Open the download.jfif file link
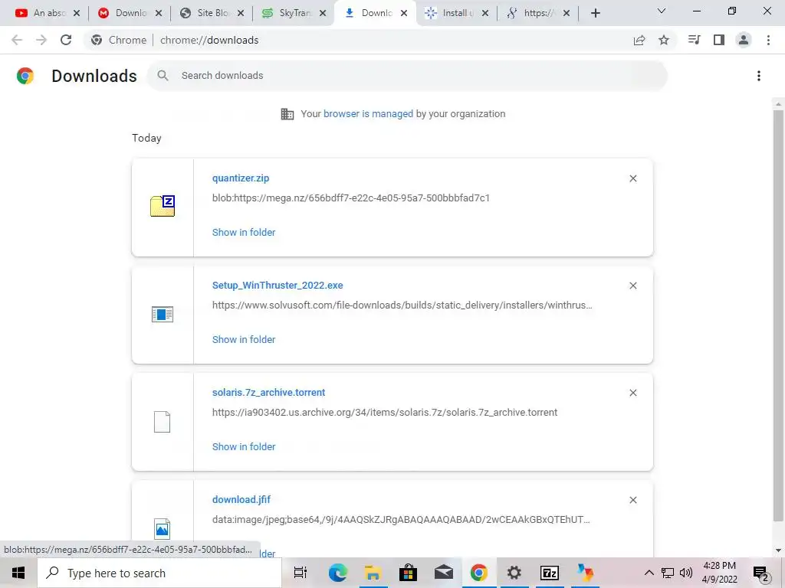 tap(241, 499)
